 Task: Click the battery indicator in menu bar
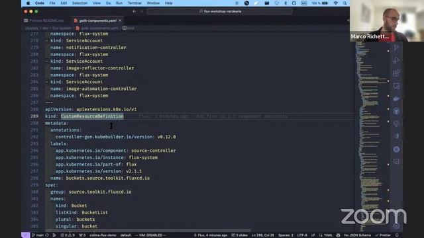[319, 3]
